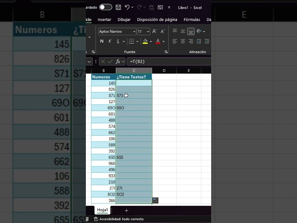Click Decrease Indent icon
The image size is (297, 223).
[199, 41]
